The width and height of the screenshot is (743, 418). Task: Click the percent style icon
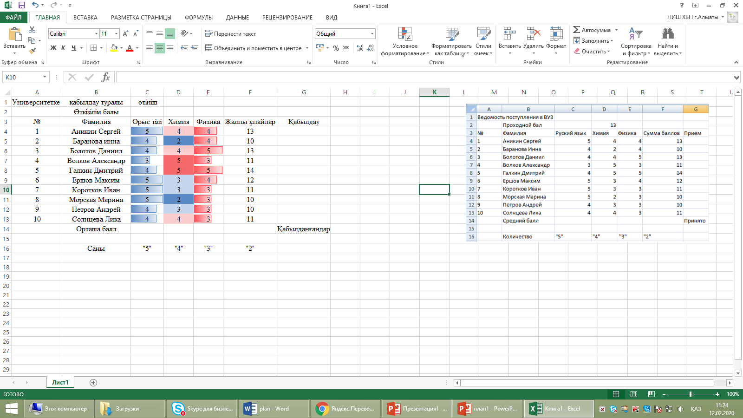(x=336, y=48)
